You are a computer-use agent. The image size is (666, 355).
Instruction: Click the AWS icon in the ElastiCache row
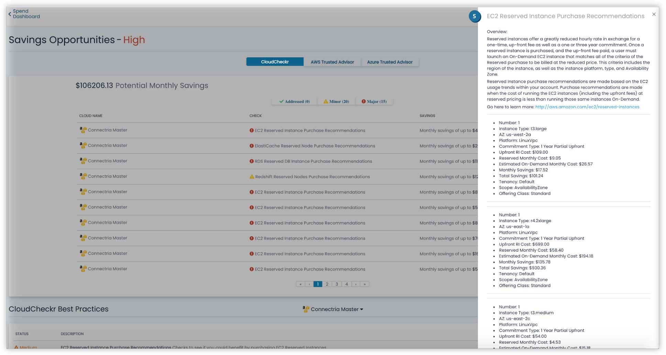click(83, 145)
